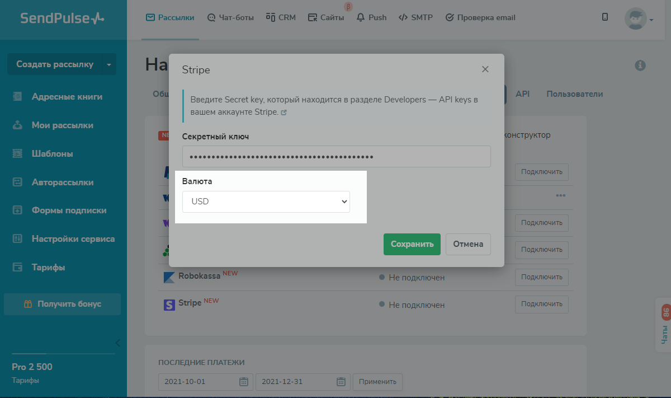This screenshot has width=671, height=398.
Task: Open the Push notifications section
Action: 372,17
